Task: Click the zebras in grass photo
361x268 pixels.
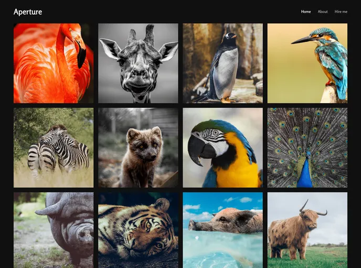Action: tap(53, 148)
